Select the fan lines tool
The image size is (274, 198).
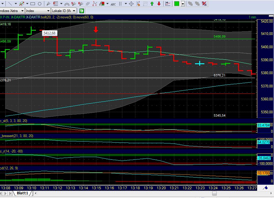(x=48, y=4)
